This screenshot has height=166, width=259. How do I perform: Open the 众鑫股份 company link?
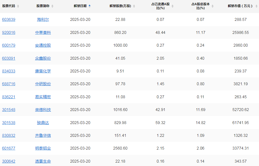[43, 58]
